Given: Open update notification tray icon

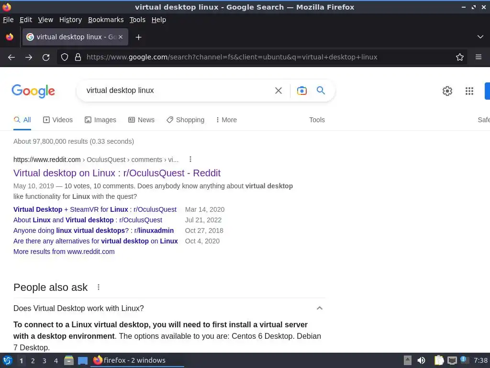Looking at the screenshot, I should pyautogui.click(x=464, y=360).
